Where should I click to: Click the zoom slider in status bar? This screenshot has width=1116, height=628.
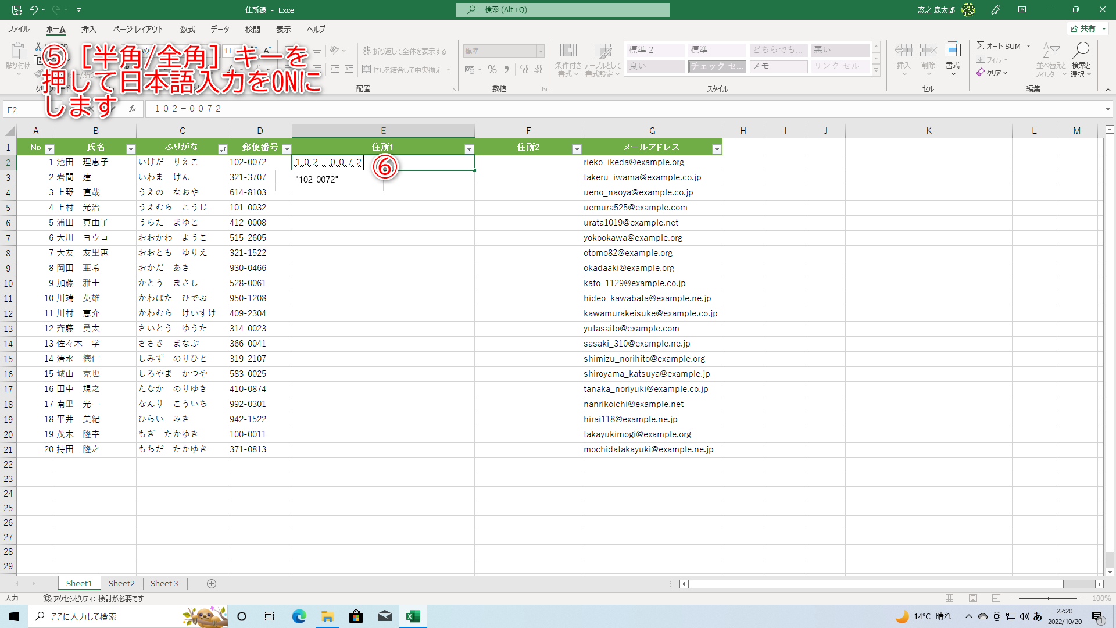(x=1048, y=598)
